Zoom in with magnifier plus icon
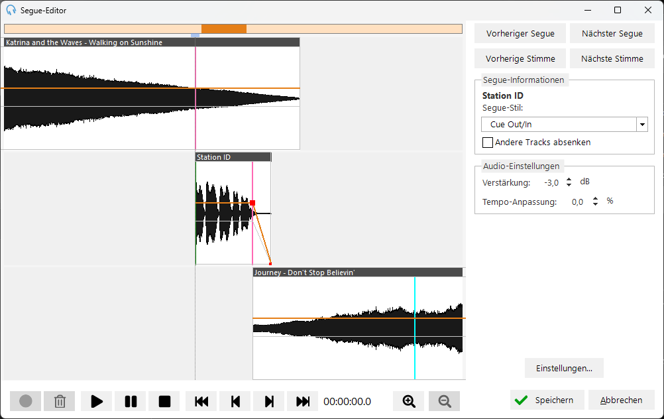The image size is (664, 419). point(409,401)
